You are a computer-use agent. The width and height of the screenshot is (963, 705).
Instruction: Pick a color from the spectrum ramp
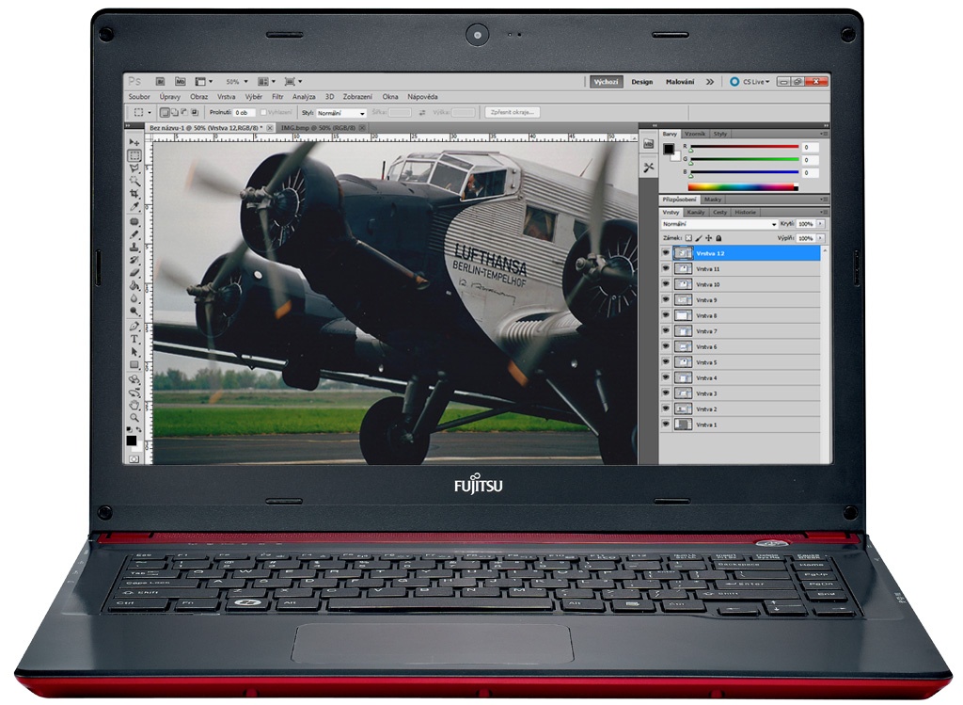[742, 187]
